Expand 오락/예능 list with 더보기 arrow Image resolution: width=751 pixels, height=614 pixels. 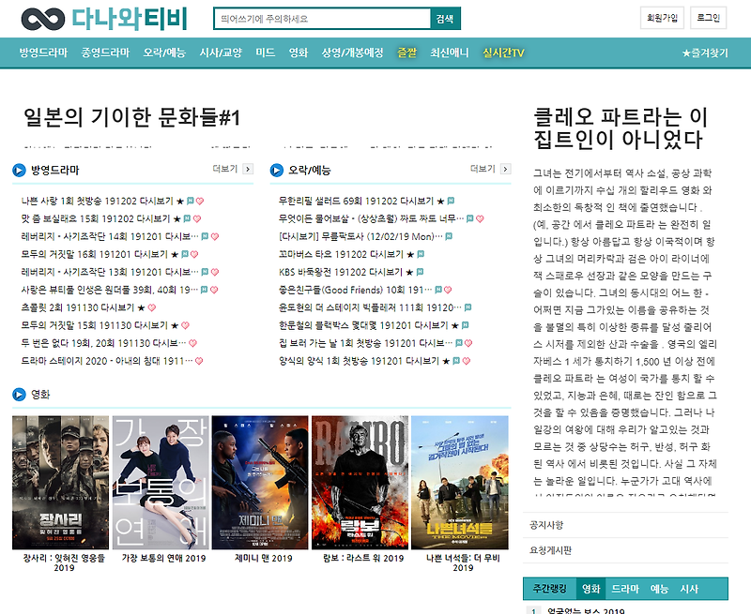(505, 169)
